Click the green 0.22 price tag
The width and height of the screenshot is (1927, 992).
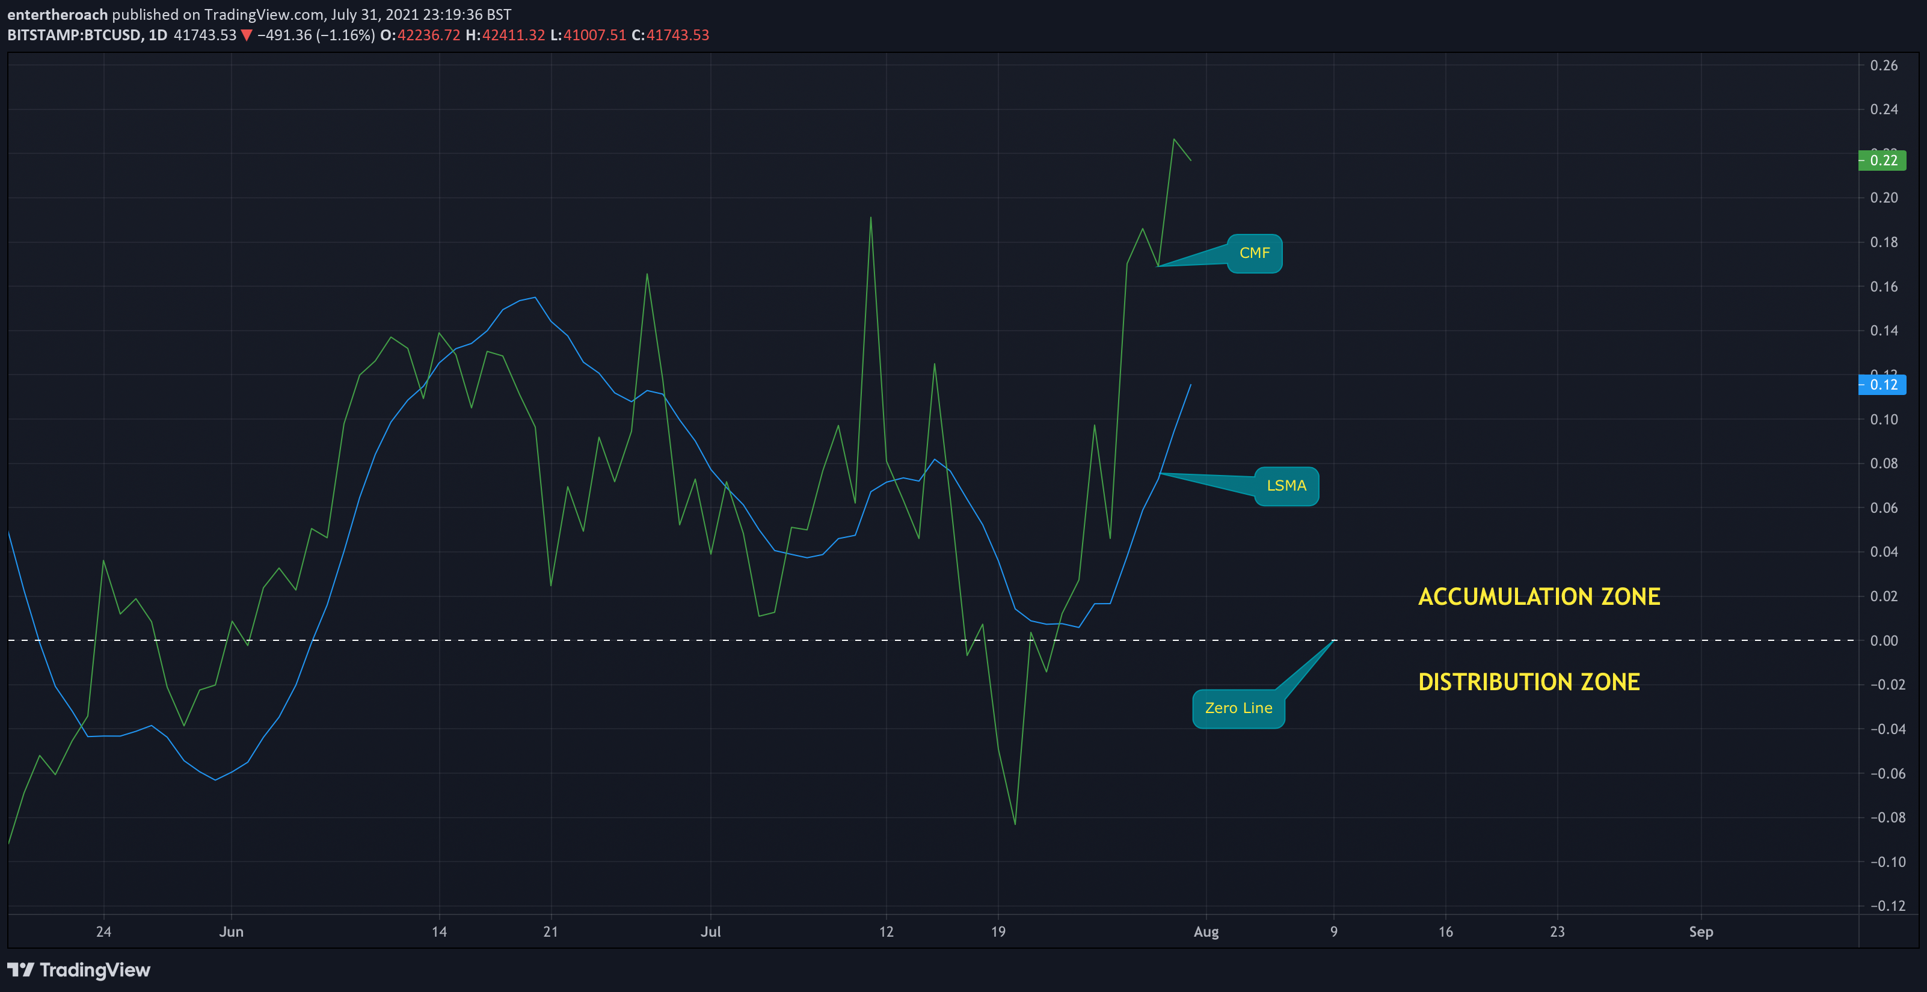click(x=1882, y=160)
